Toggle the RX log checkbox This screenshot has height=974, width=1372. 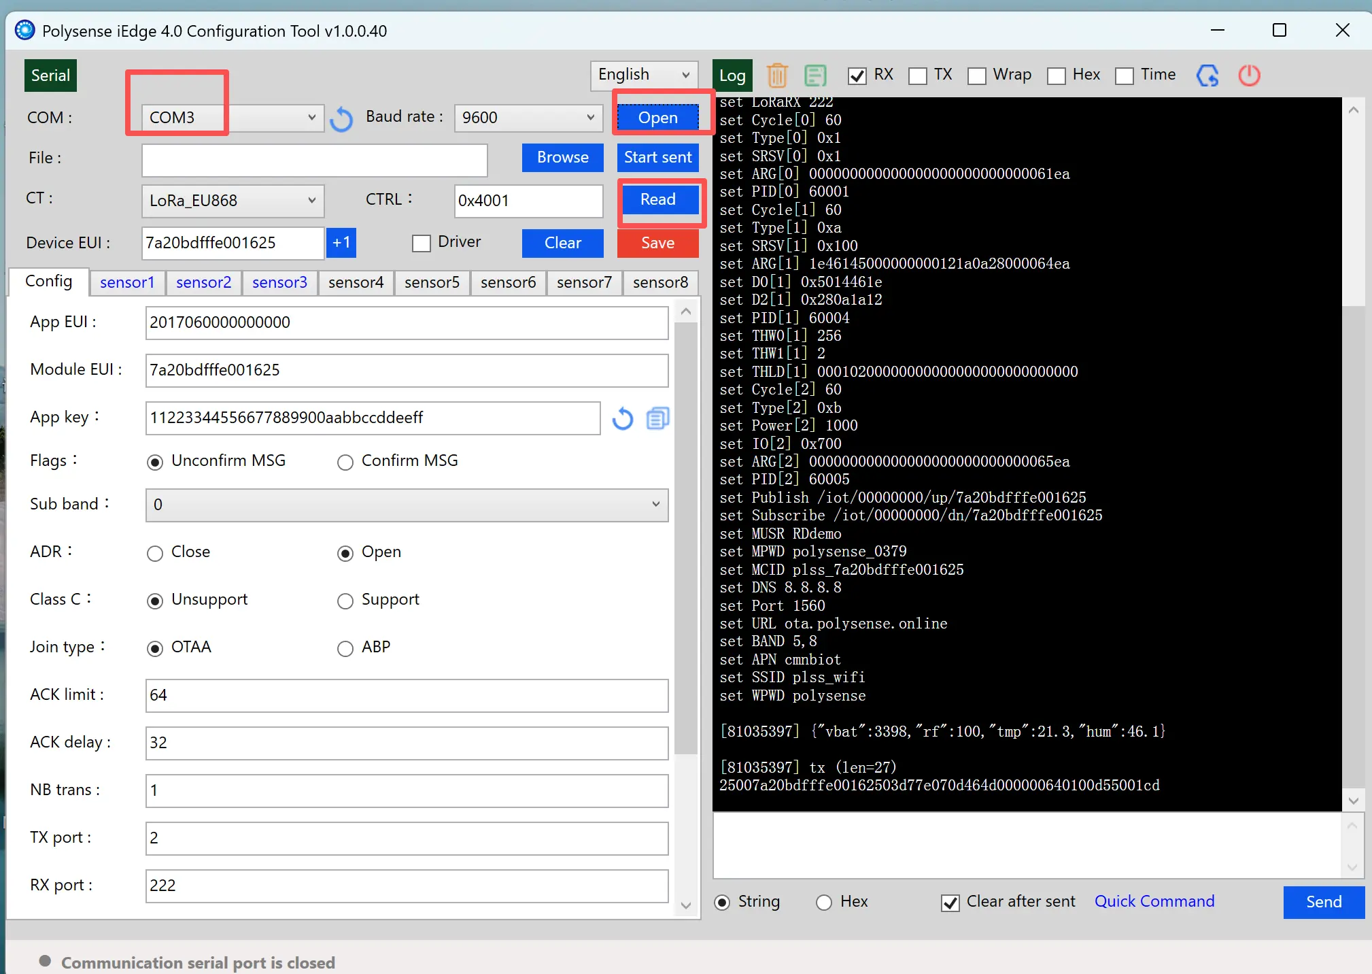(857, 75)
